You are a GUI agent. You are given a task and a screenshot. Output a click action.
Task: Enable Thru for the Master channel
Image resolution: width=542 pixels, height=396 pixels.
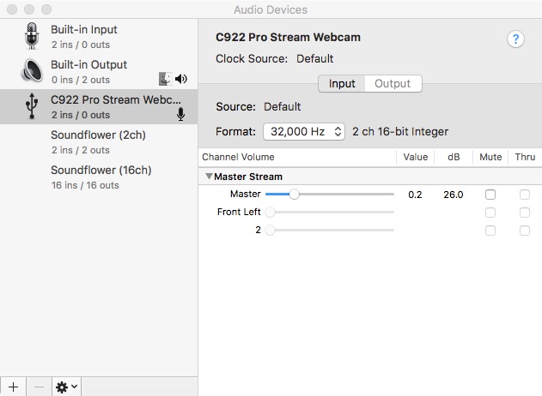[x=525, y=195]
